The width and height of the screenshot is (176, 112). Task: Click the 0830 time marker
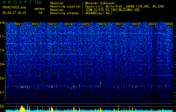(170, 24)
